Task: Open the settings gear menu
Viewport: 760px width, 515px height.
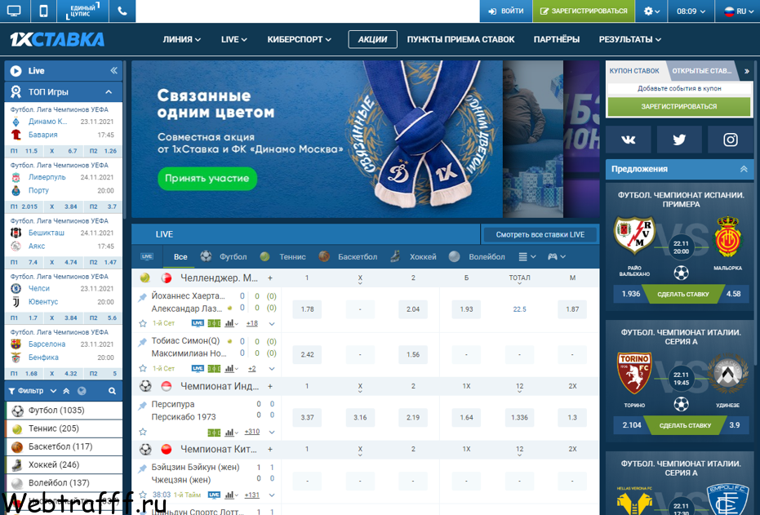Action: tap(651, 11)
